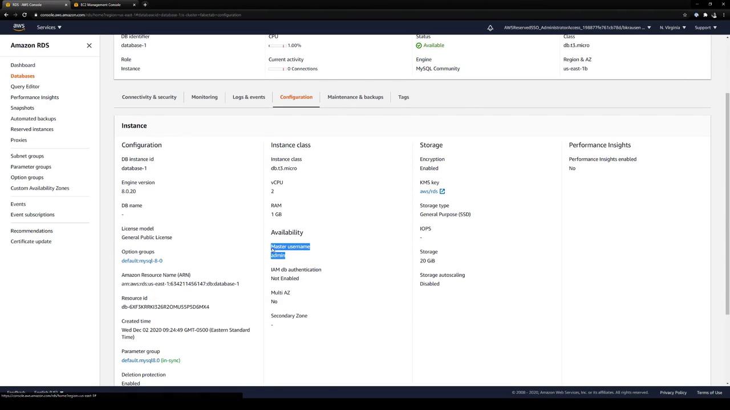The image size is (730, 410).
Task: Open the browser extensions puzzle icon
Action: pos(705,15)
